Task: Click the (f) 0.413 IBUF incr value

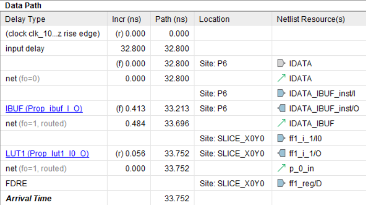Action: [x=131, y=108]
